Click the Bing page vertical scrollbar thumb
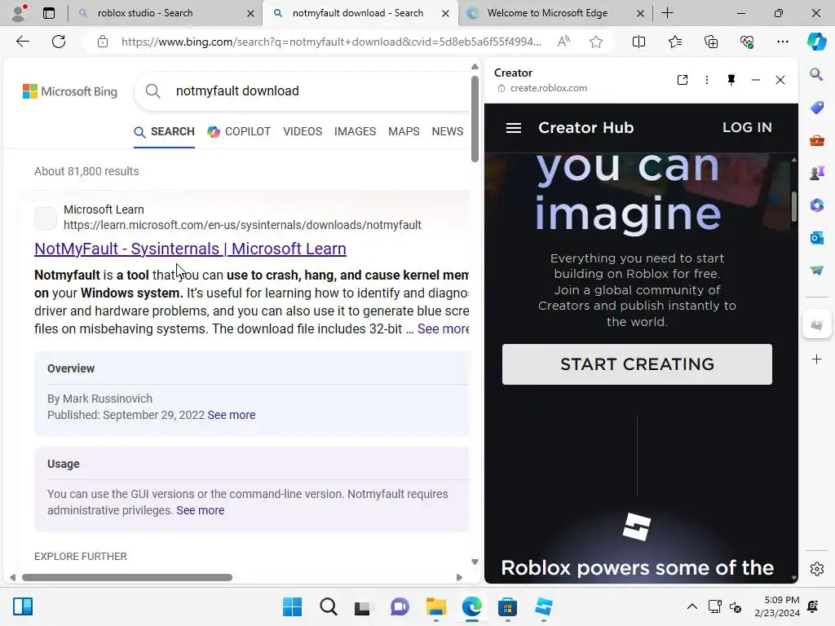Image resolution: width=835 pixels, height=626 pixels. point(475,118)
